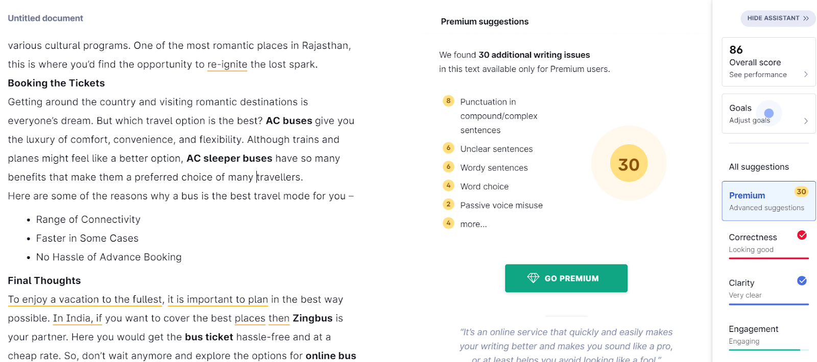Open the Goals adjust panel
The height and width of the screenshot is (362, 817).
(x=768, y=114)
